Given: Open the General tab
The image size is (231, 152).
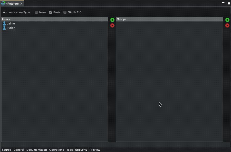Looking at the screenshot, I should 19,150.
